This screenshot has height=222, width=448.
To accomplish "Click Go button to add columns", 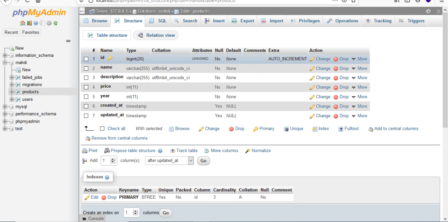I will pos(203,161).
